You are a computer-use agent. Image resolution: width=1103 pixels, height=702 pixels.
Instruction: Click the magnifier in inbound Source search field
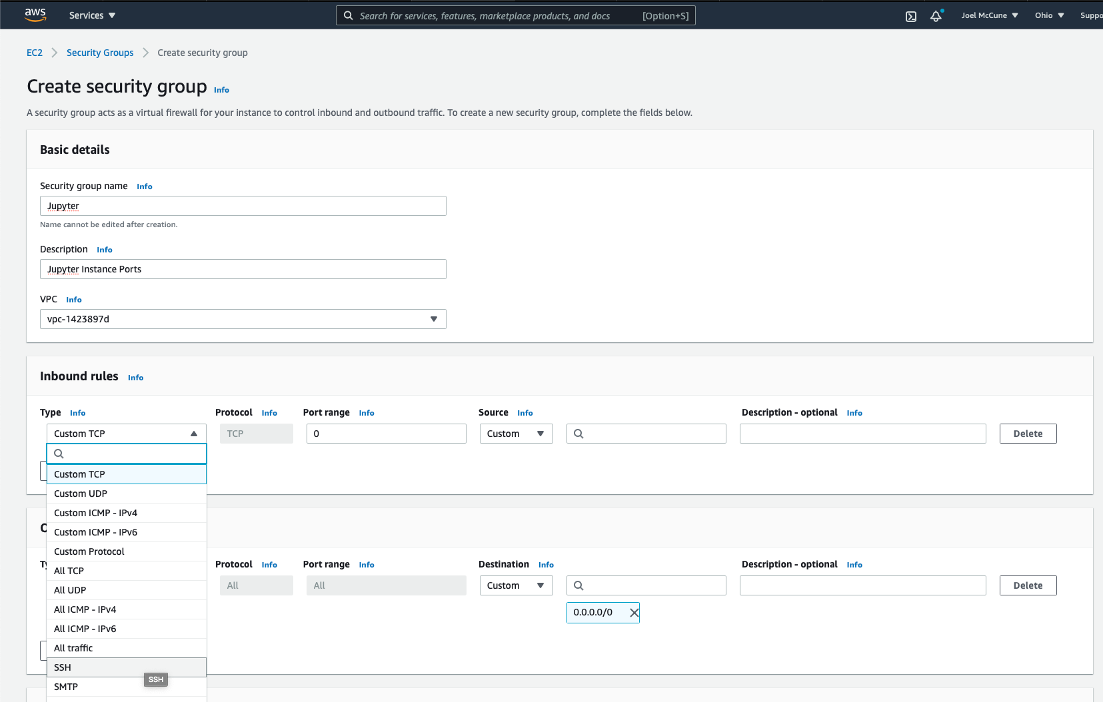tap(578, 434)
